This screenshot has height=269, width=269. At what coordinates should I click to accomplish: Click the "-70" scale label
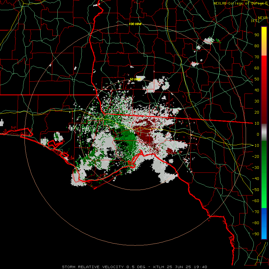click(256, 212)
